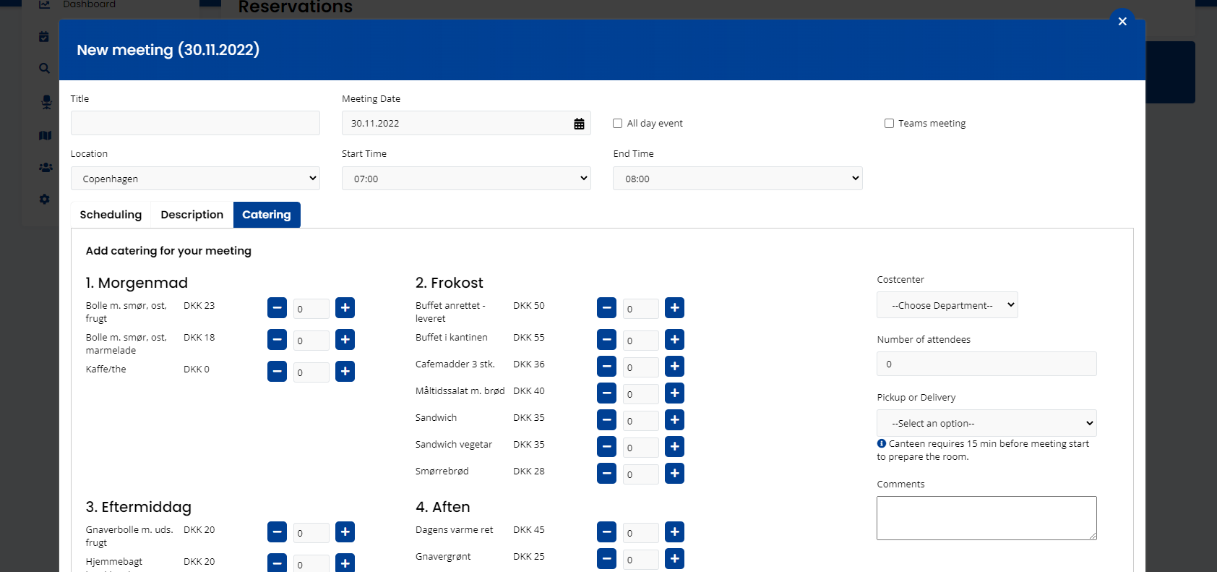This screenshot has width=1217, height=572.
Task: Click the quantity box for Smørrebrød
Action: tap(640, 474)
